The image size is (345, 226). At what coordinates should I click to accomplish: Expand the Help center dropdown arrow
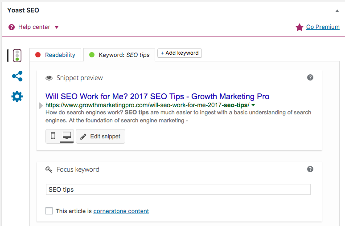tap(57, 28)
